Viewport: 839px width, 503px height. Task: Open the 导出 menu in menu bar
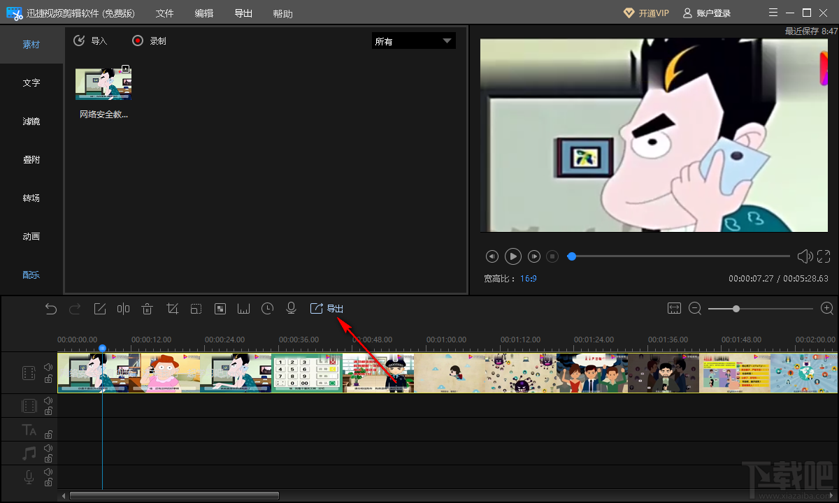pyautogui.click(x=243, y=13)
